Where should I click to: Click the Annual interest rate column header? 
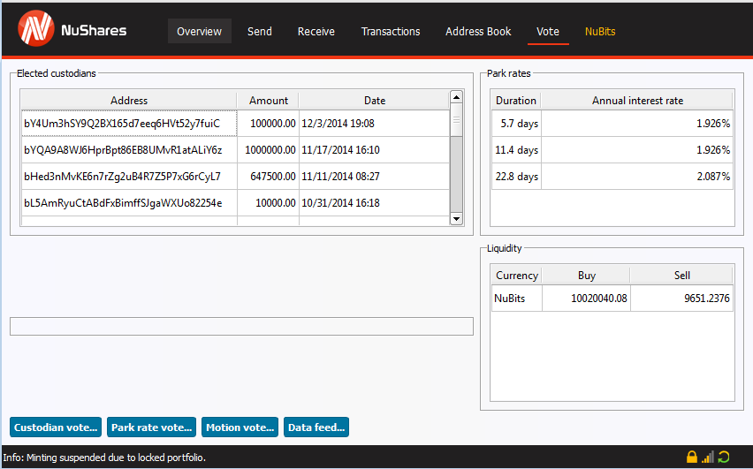(637, 101)
